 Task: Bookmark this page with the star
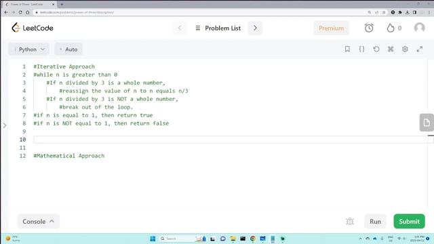384,12
